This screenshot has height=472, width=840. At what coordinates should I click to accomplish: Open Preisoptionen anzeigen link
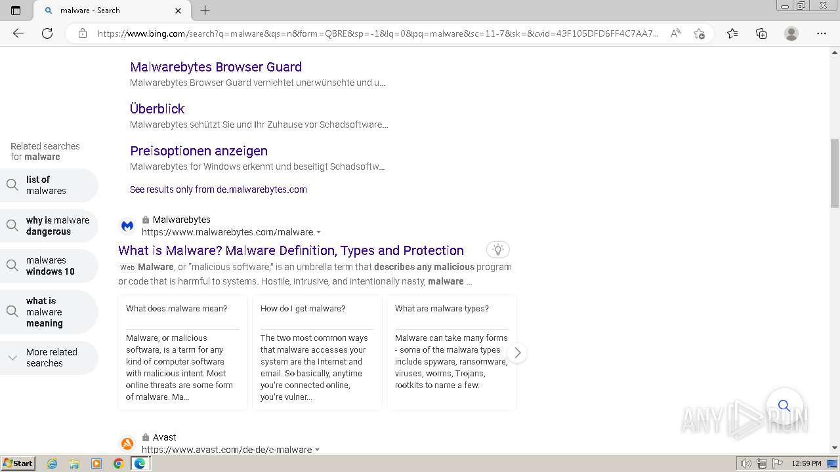pos(199,151)
